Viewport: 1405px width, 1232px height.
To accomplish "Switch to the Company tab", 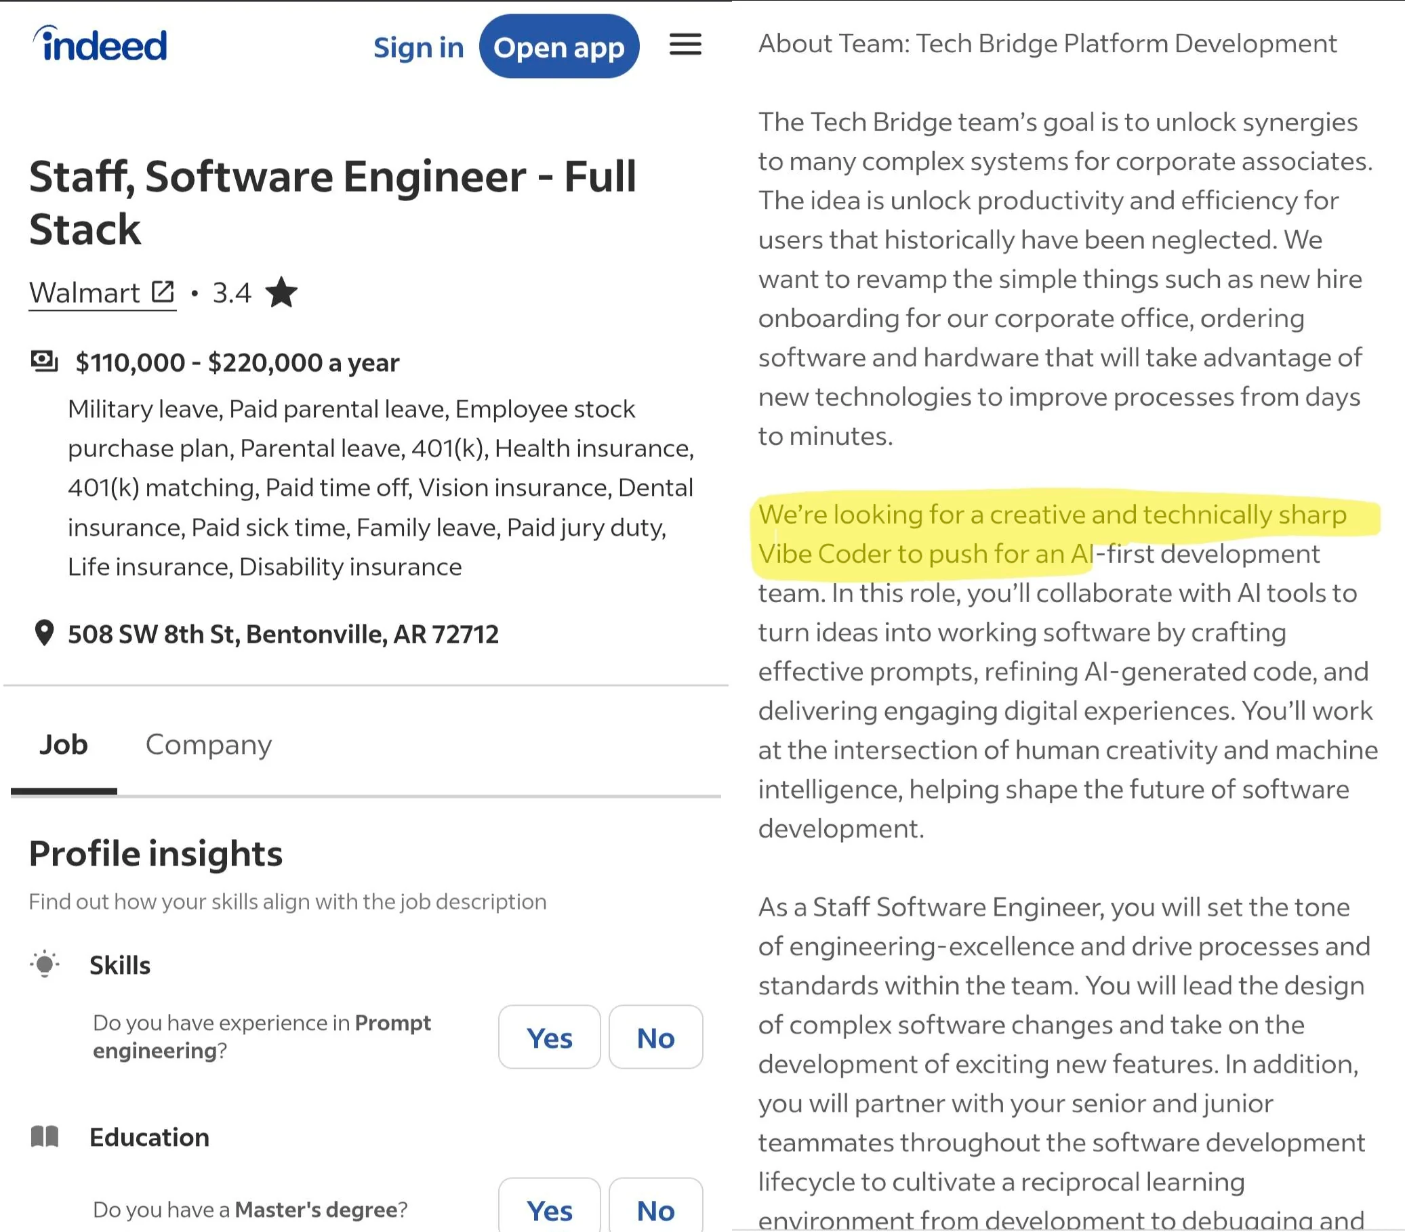I will [x=208, y=745].
